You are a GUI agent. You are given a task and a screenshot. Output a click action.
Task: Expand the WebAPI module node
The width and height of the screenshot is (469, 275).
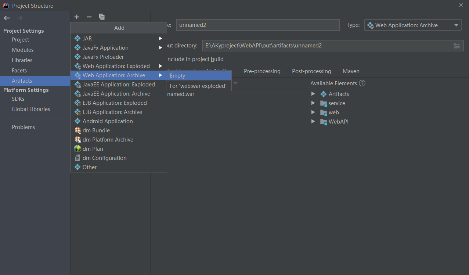coord(313,122)
